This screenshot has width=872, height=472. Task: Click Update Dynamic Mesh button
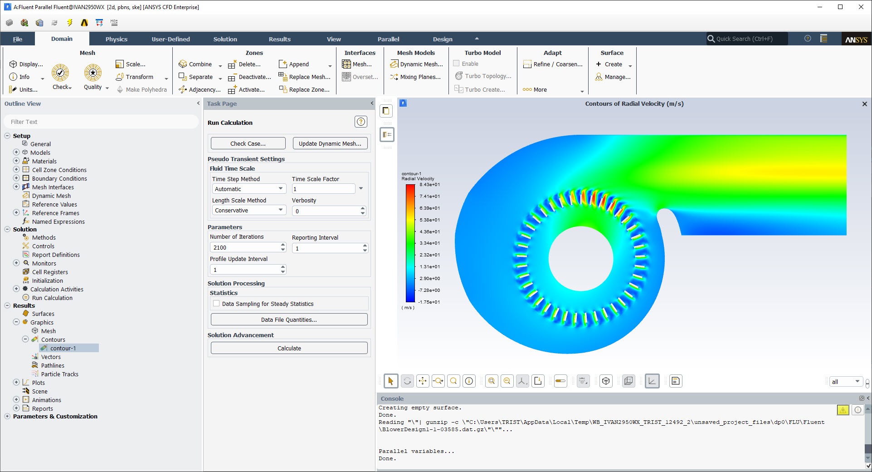click(330, 143)
